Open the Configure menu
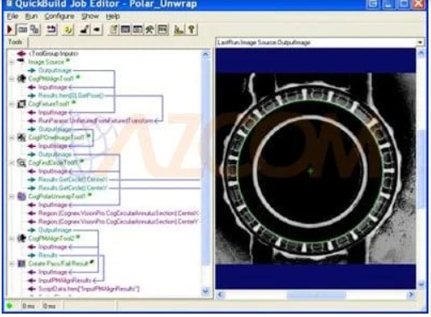 pyautogui.click(x=59, y=16)
